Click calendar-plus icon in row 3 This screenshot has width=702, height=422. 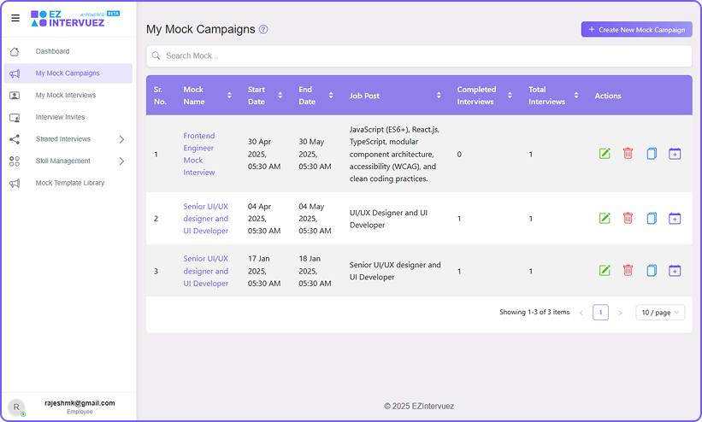(x=675, y=271)
